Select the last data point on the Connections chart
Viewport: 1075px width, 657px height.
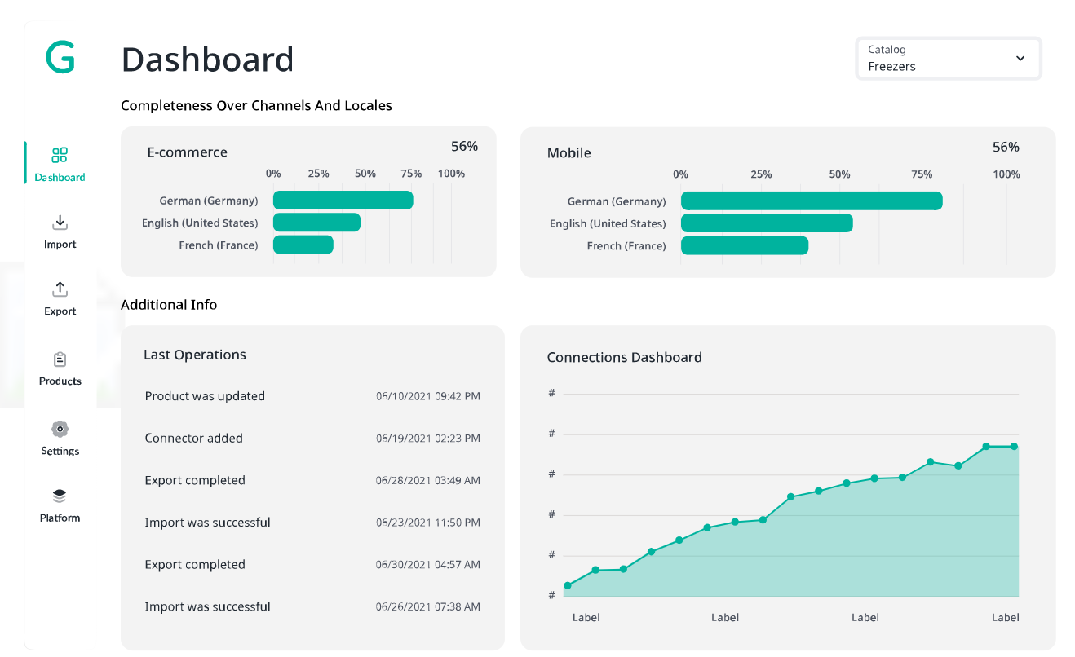click(x=1013, y=447)
